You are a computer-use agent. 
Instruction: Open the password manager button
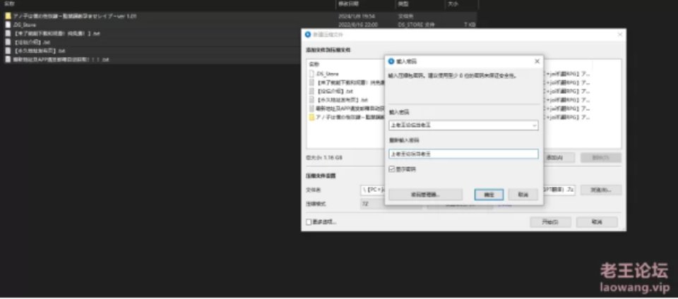pyautogui.click(x=425, y=195)
